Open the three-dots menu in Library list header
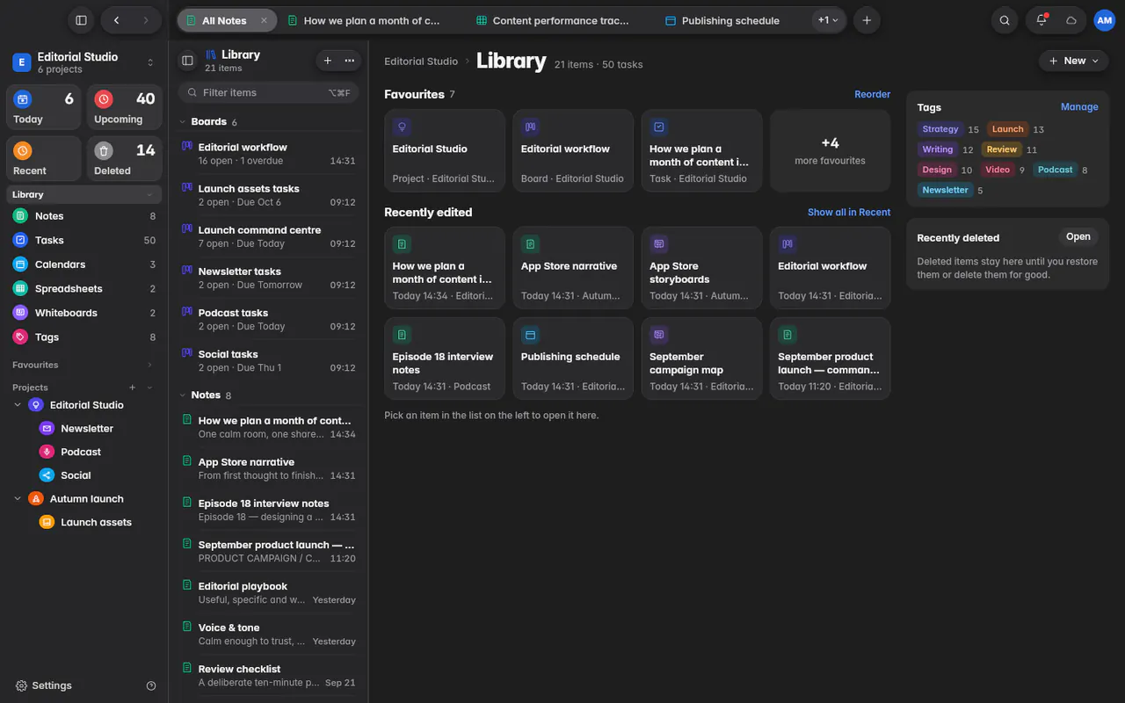The image size is (1125, 703). coord(350,61)
